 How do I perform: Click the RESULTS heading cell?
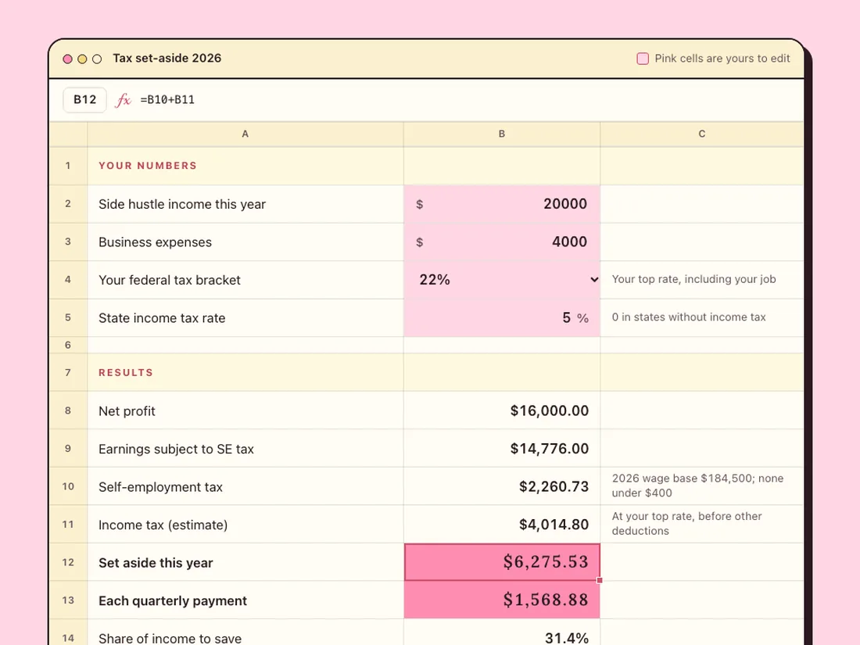coord(245,372)
